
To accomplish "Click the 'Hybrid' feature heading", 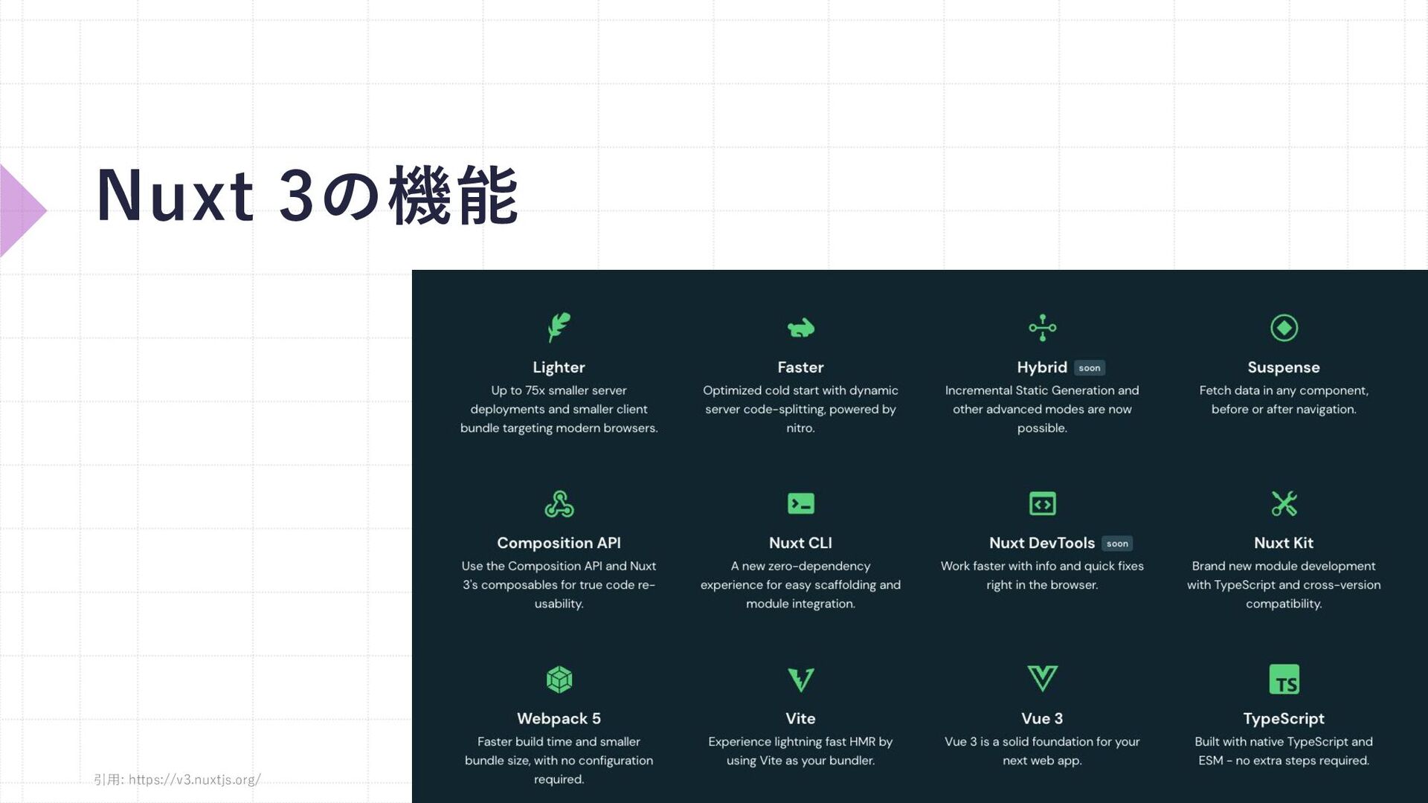I will (1042, 367).
